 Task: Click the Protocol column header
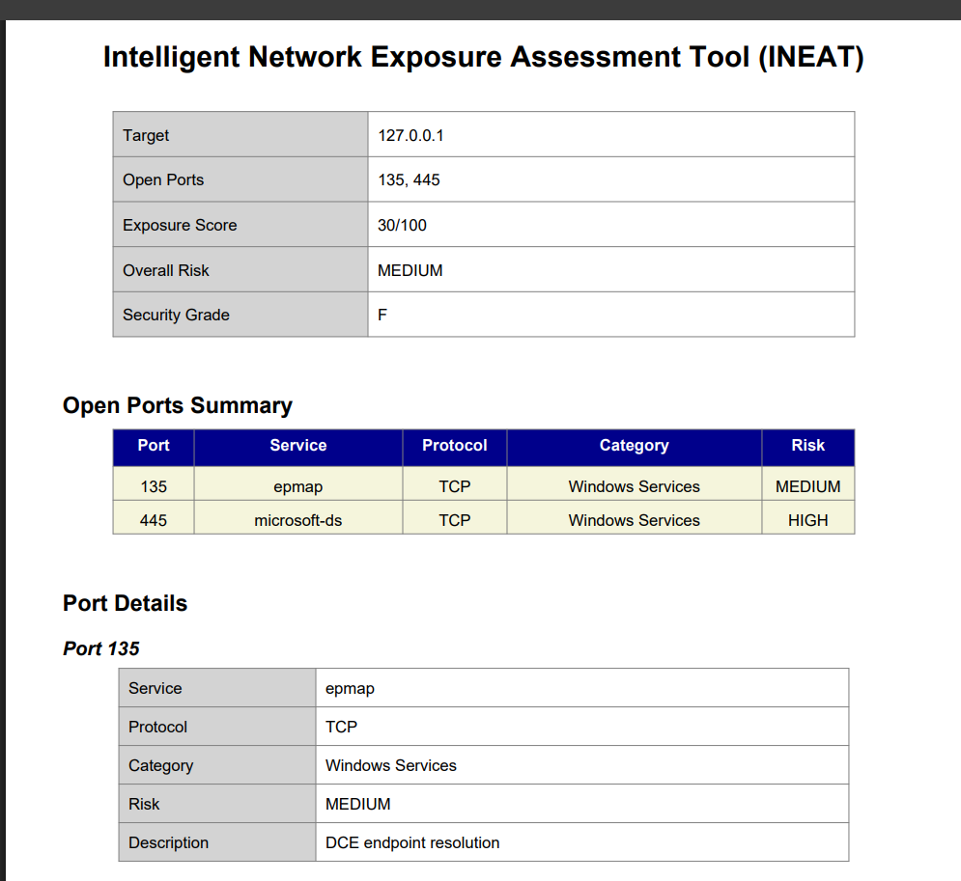[455, 446]
